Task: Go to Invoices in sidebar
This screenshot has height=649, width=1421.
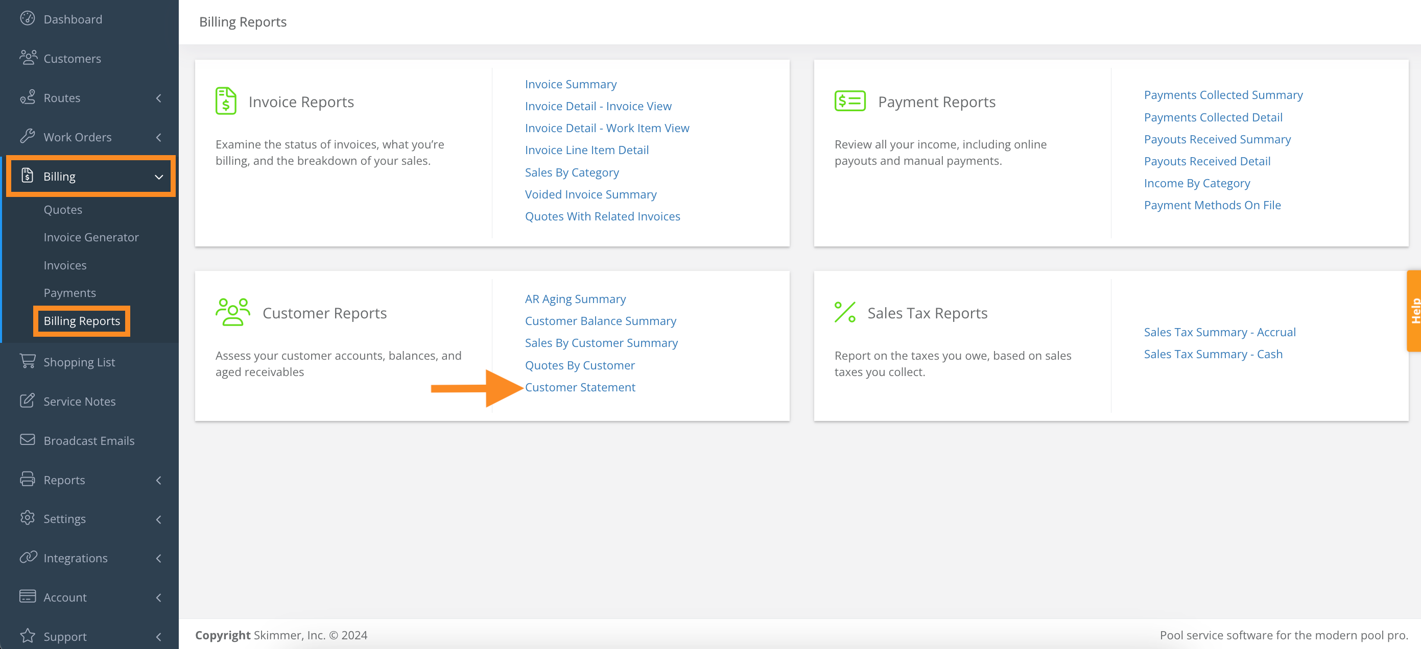Action: tap(65, 265)
